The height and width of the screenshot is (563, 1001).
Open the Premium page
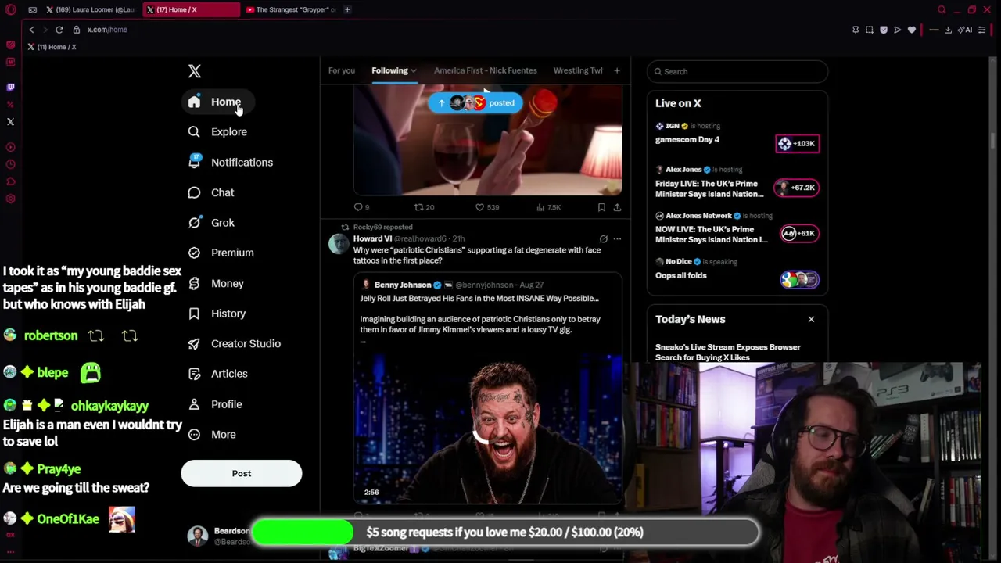tap(232, 253)
